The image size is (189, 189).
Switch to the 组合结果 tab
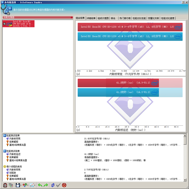coord(80,18)
